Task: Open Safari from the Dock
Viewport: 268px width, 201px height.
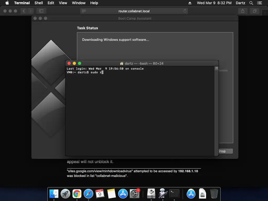Action: pyautogui.click(x=88, y=194)
